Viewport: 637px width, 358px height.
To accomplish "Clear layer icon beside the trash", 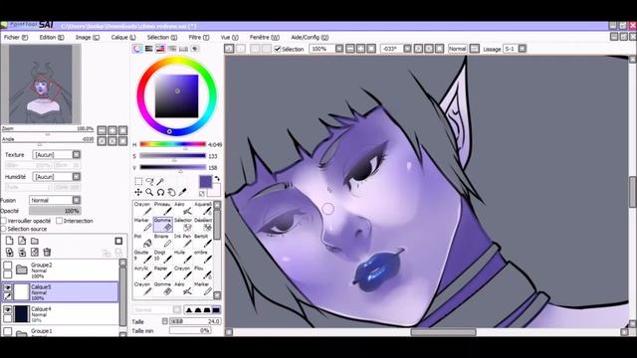I will pos(35,252).
